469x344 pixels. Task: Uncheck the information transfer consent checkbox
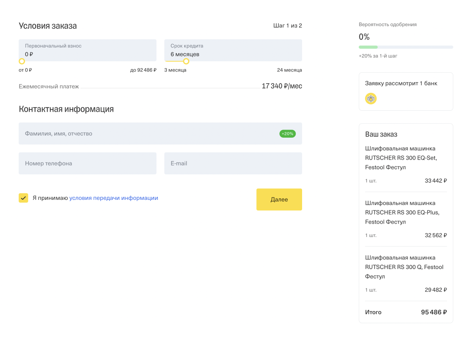tap(23, 198)
